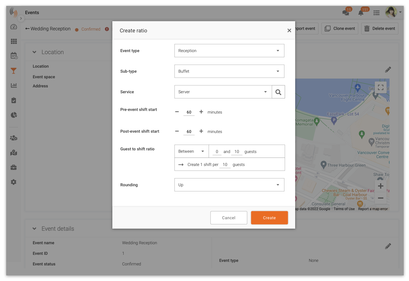Open the Between condition dropdown
The width and height of the screenshot is (409, 281).
(192, 151)
